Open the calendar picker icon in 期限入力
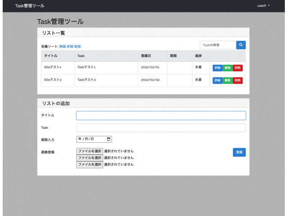Viewport: 288px width, 216px height. point(108,139)
